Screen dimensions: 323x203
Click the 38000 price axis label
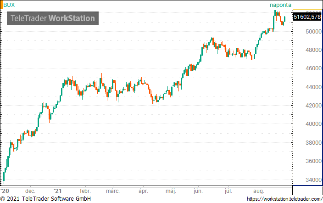313,142
